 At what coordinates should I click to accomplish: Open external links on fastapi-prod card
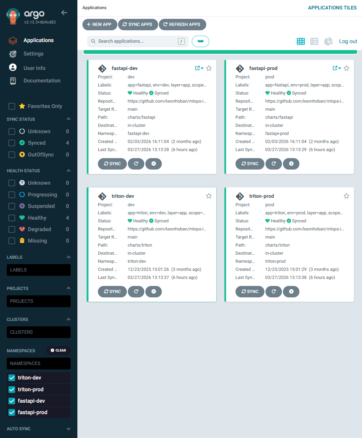point(334,68)
